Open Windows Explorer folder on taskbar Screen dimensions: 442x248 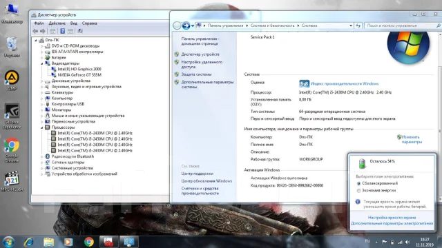49,242
